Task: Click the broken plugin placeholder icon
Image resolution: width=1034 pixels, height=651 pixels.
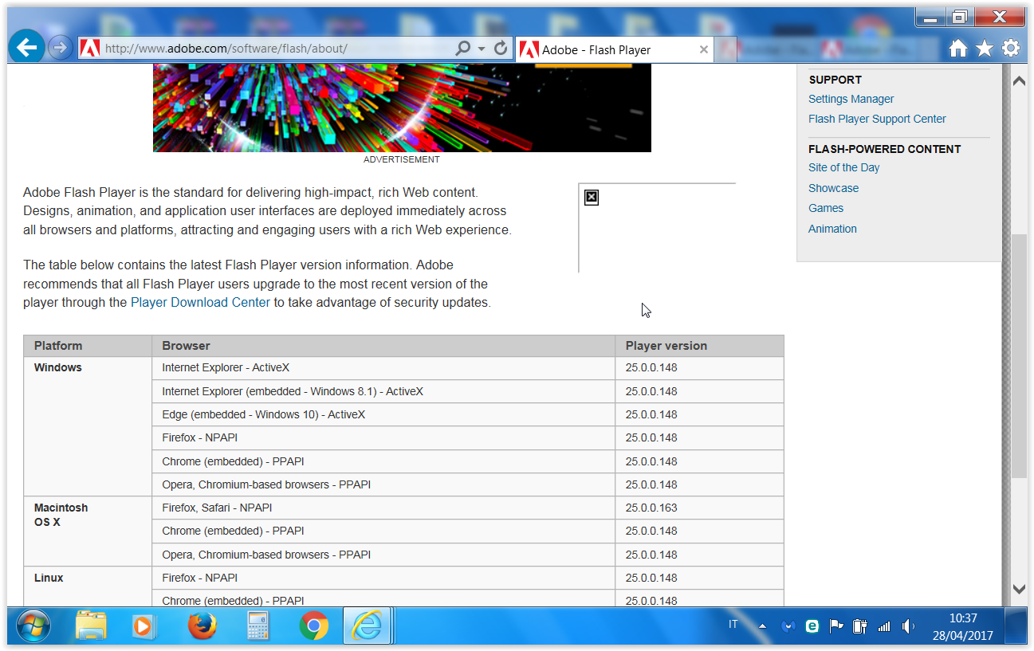Action: click(592, 197)
